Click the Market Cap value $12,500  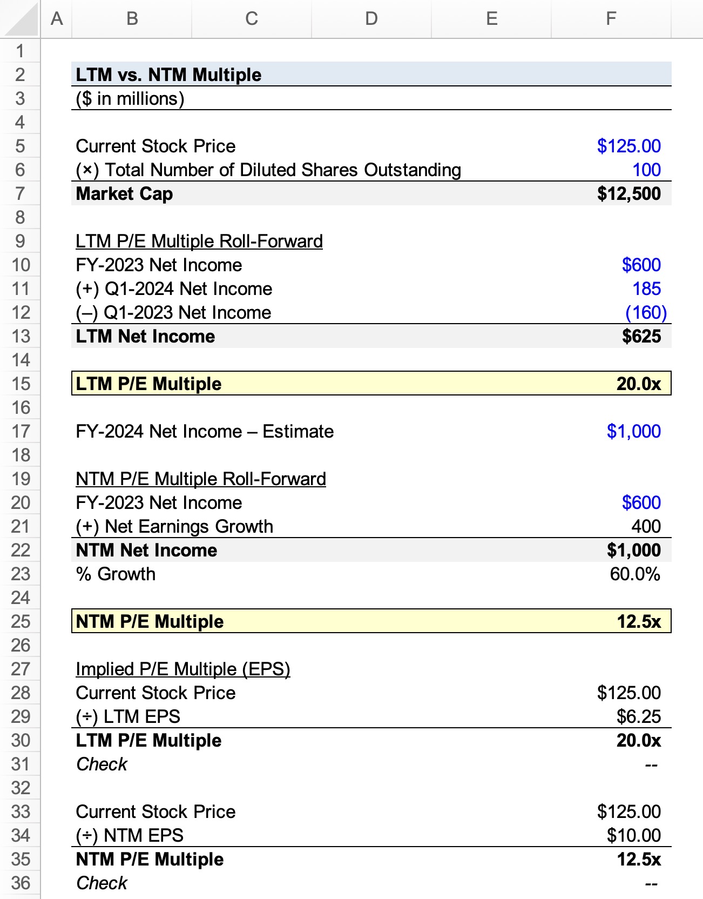coord(628,193)
